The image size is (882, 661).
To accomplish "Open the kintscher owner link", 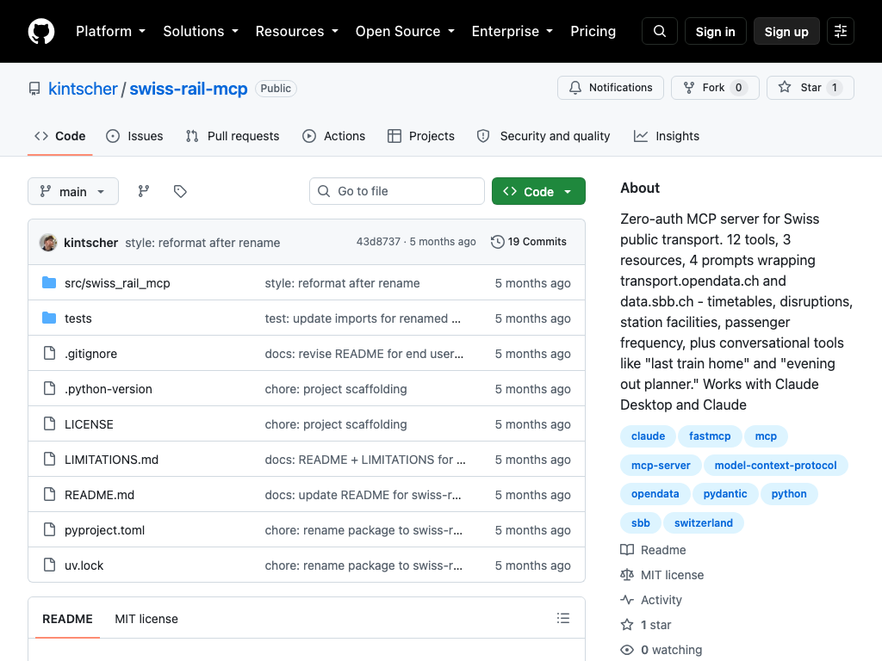I will tap(83, 89).
